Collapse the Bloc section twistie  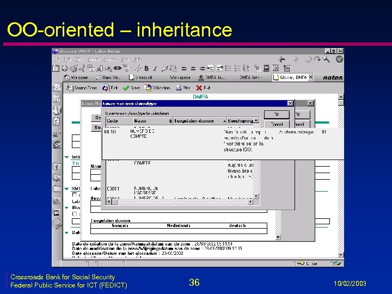(x=66, y=207)
